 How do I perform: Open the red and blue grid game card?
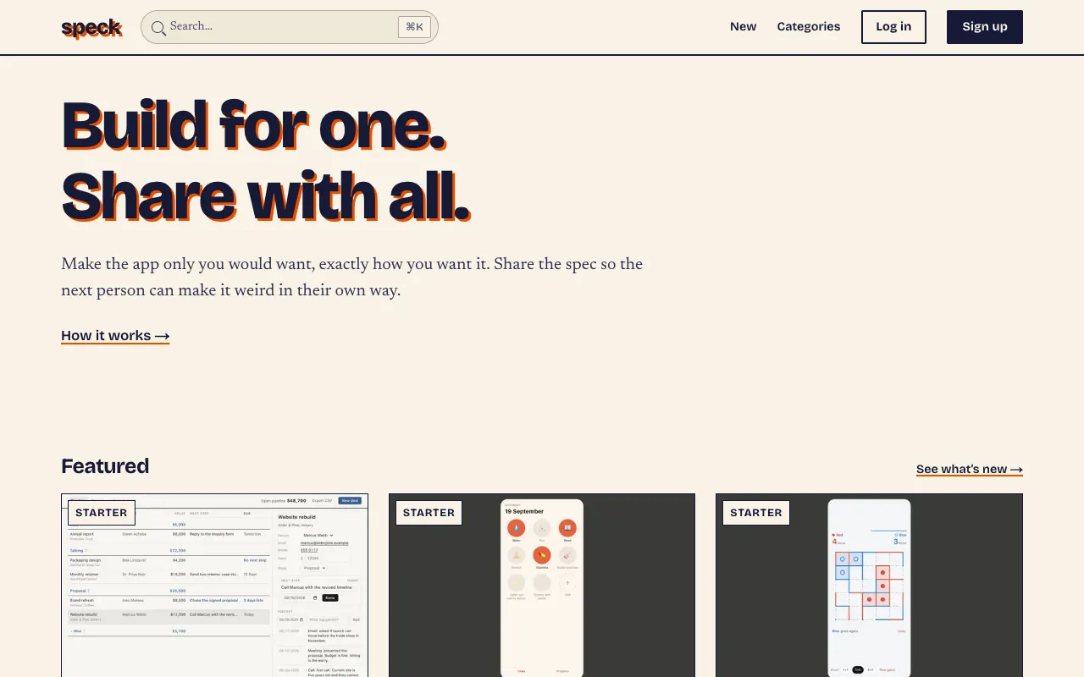pyautogui.click(x=869, y=586)
